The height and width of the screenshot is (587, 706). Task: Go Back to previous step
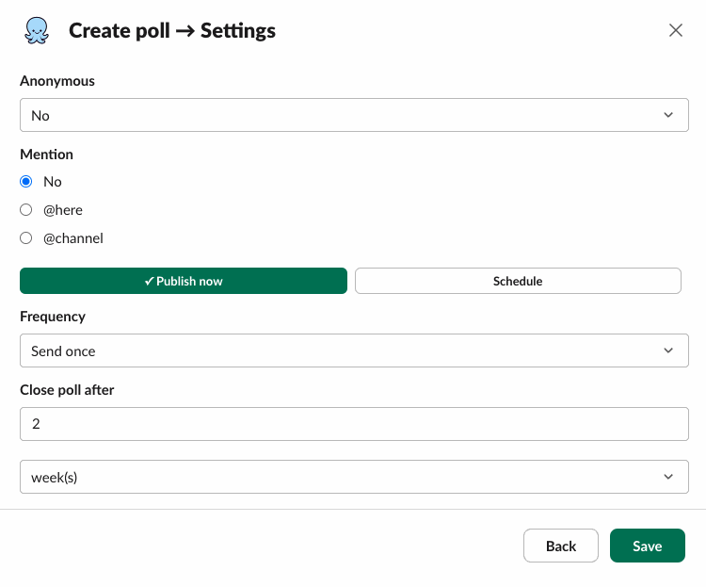click(x=561, y=546)
